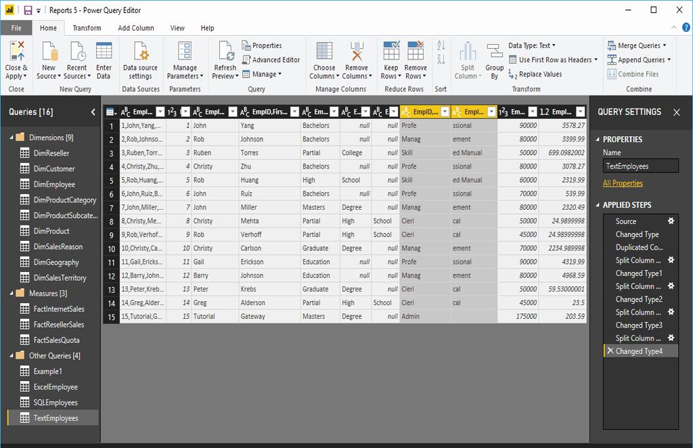
Task: Open the Data Type: Text dropdown
Action: [x=532, y=45]
